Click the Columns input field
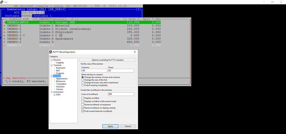The image size is (286, 134). (94, 70)
